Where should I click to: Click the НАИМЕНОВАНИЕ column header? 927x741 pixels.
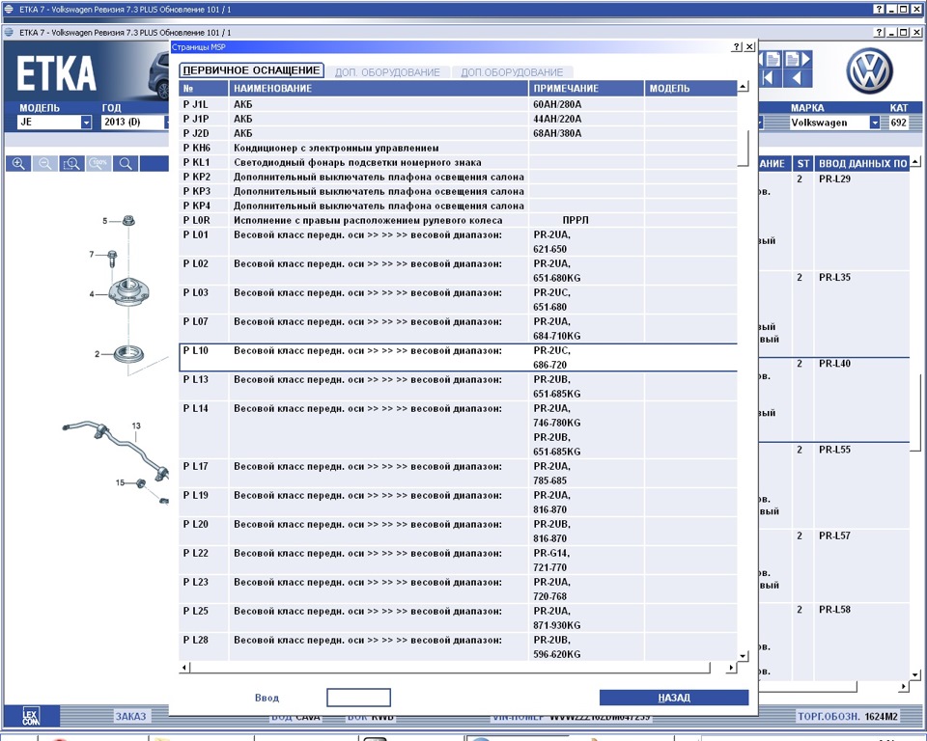[379, 88]
